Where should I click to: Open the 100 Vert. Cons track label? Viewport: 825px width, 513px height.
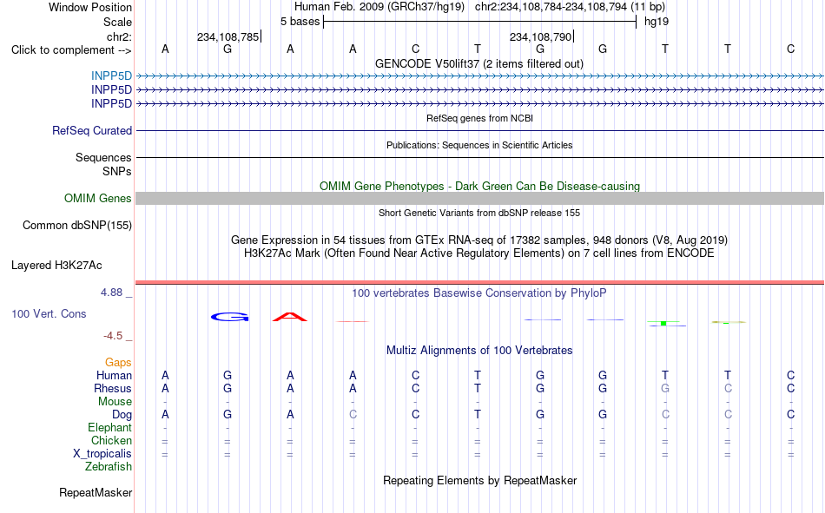(x=49, y=313)
